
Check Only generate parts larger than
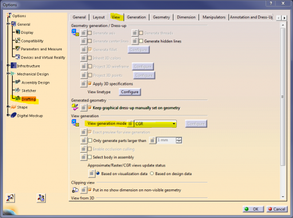click(x=90, y=141)
